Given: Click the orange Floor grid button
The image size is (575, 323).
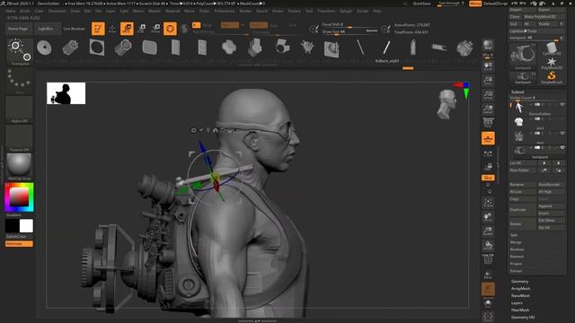Looking at the screenshot, I should 488,138.
